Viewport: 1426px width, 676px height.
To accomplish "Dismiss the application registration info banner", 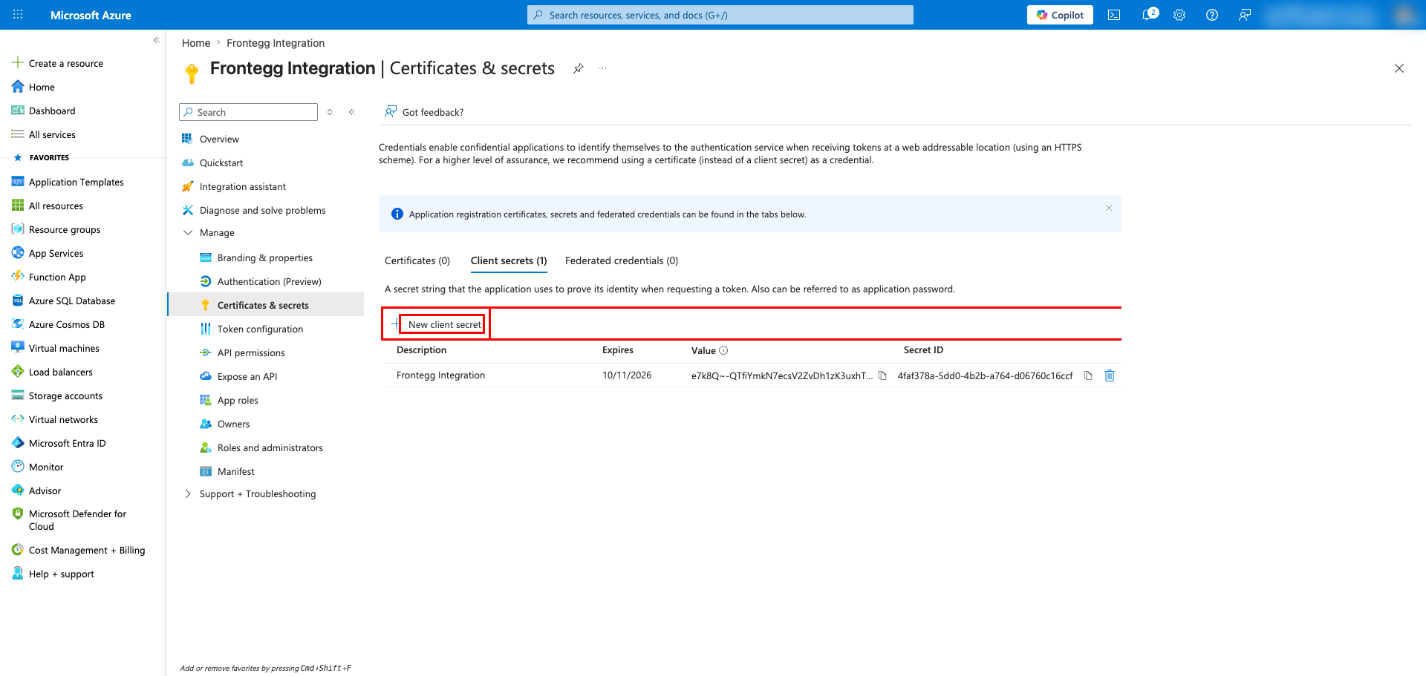I will coord(1109,208).
